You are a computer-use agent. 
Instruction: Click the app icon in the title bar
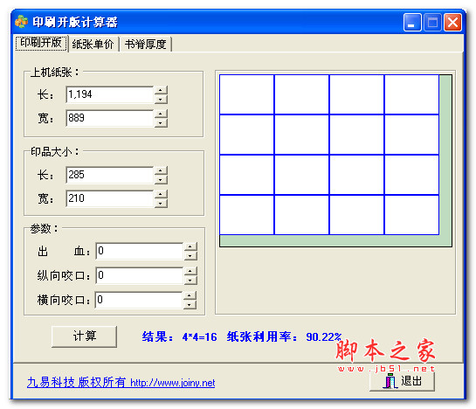(21, 22)
